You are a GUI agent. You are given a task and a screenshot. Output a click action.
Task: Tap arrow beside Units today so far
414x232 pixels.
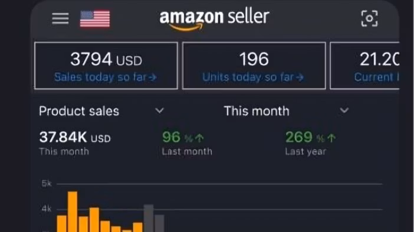tap(300, 78)
